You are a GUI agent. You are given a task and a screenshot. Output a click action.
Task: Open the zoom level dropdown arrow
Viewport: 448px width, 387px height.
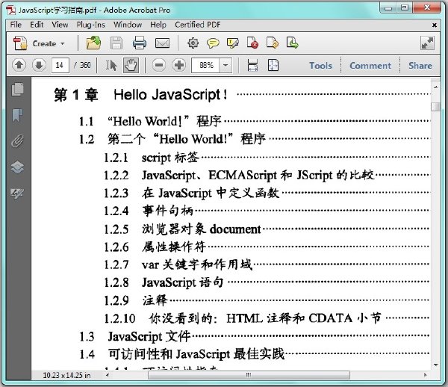(x=225, y=65)
